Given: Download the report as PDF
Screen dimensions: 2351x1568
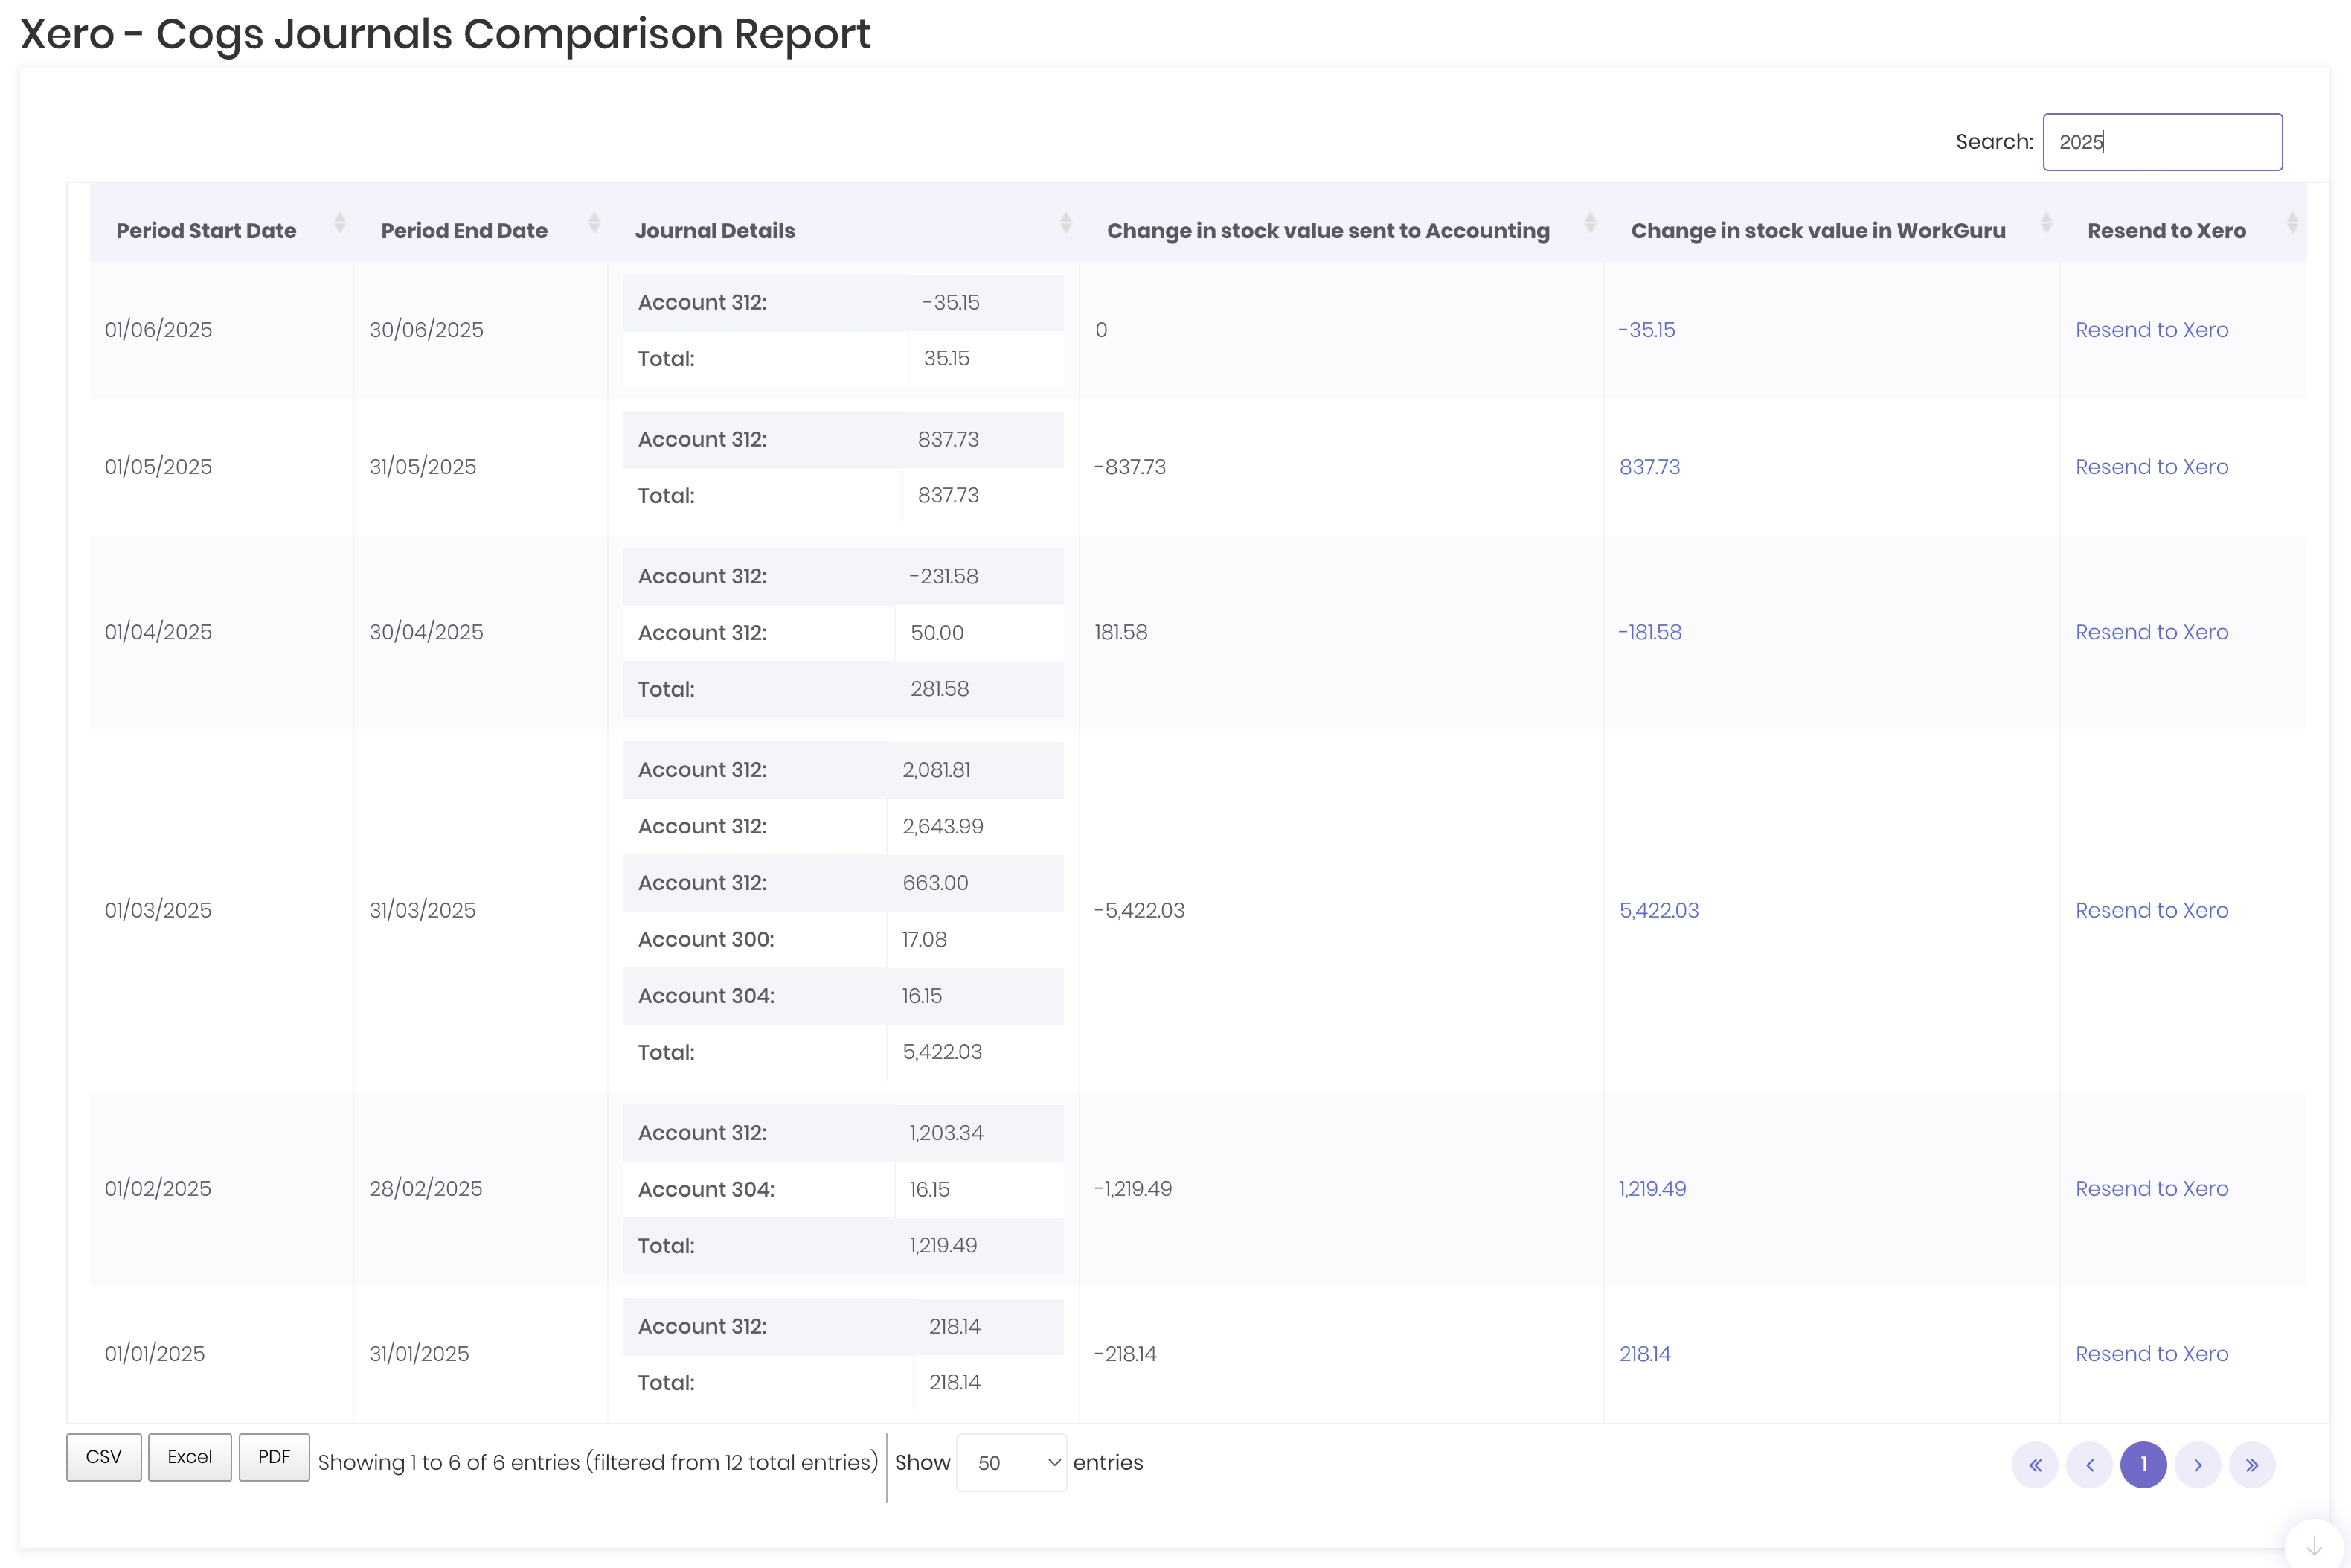Looking at the screenshot, I should click(274, 1457).
